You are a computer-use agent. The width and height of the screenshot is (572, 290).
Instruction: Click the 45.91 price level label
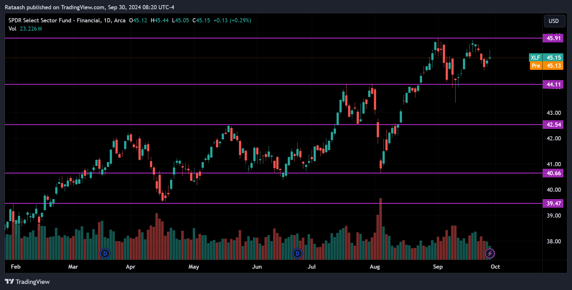pyautogui.click(x=553, y=38)
